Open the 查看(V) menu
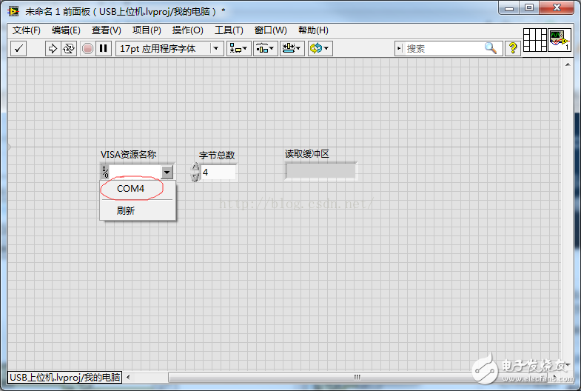Viewport: 581px width, 391px height. [107, 30]
